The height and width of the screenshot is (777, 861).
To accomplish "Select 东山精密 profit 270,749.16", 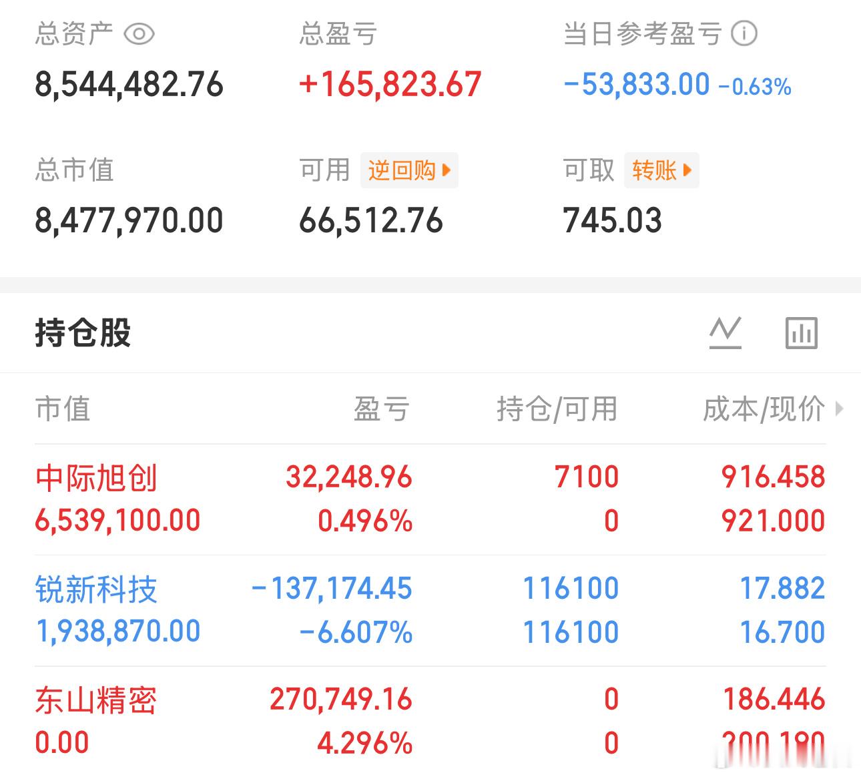I will click(341, 700).
